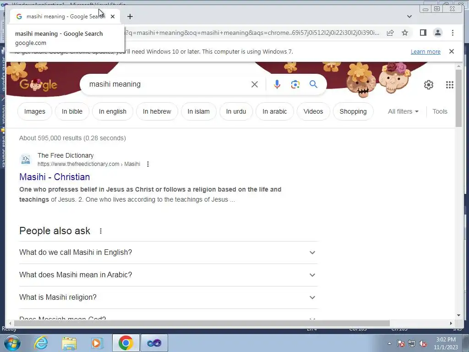Open the Google apps grid

449,85
